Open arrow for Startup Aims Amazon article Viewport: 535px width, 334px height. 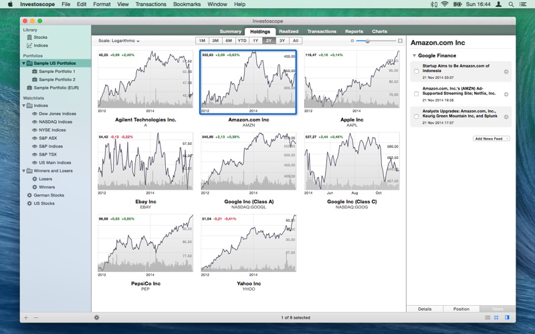pos(506,71)
